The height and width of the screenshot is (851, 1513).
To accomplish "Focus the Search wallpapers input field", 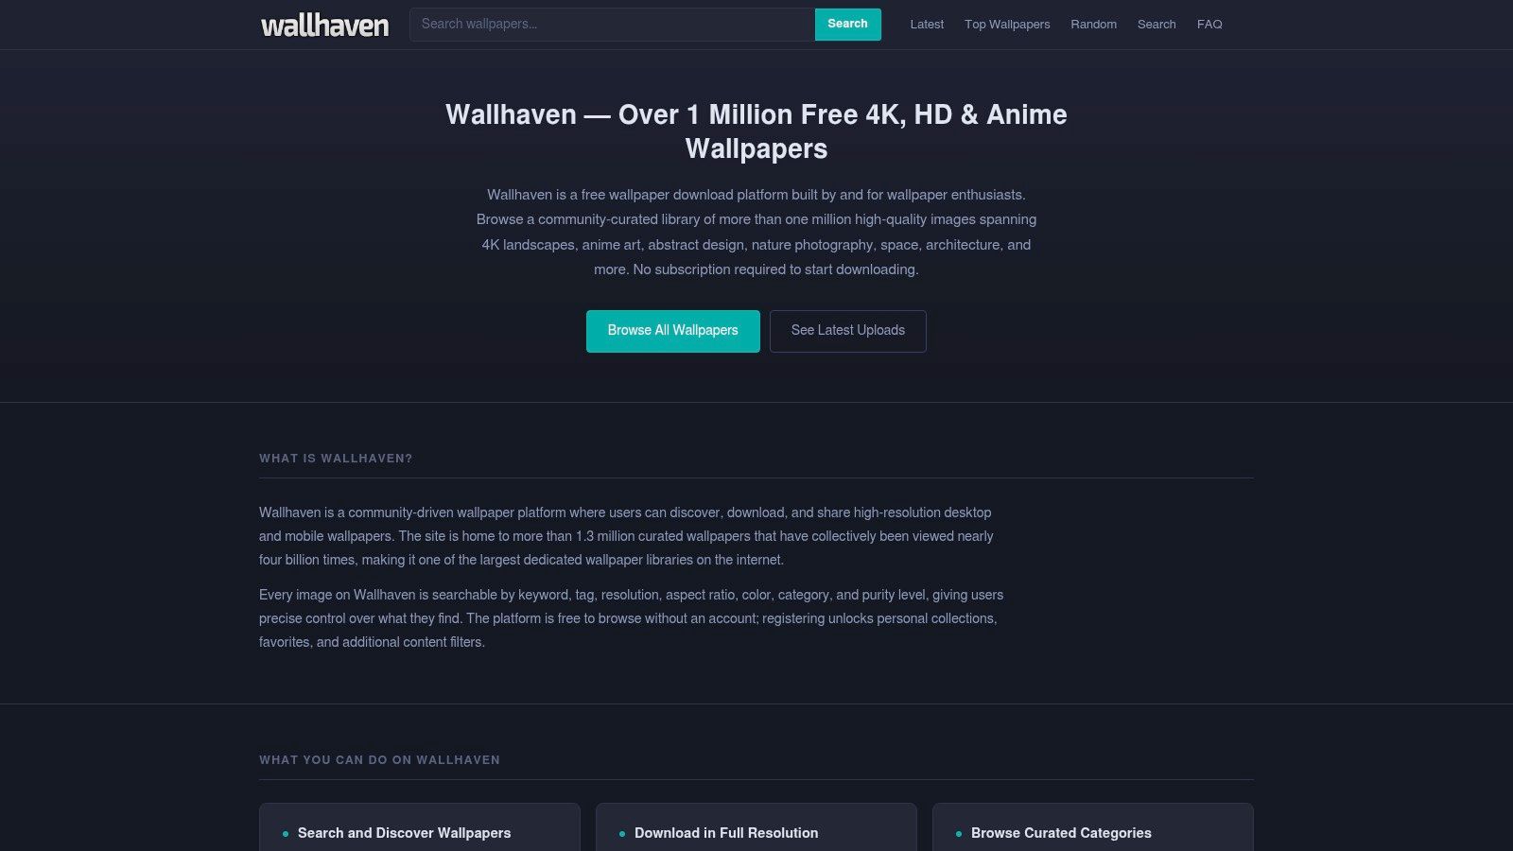I will tap(612, 25).
